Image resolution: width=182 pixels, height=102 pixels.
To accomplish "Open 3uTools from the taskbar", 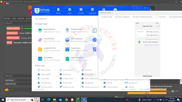I will point(84,100).
